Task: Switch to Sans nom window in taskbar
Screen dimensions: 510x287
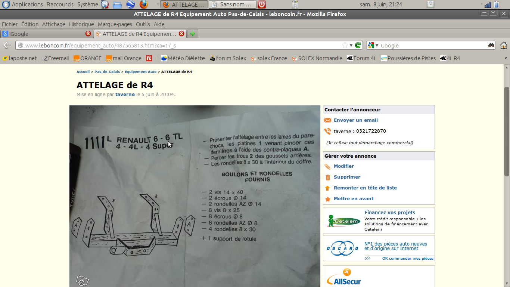Action: 233,4
